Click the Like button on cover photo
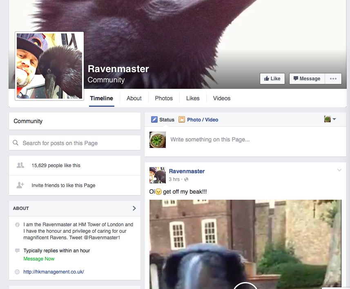Image resolution: width=350 pixels, height=289 pixels. point(272,79)
